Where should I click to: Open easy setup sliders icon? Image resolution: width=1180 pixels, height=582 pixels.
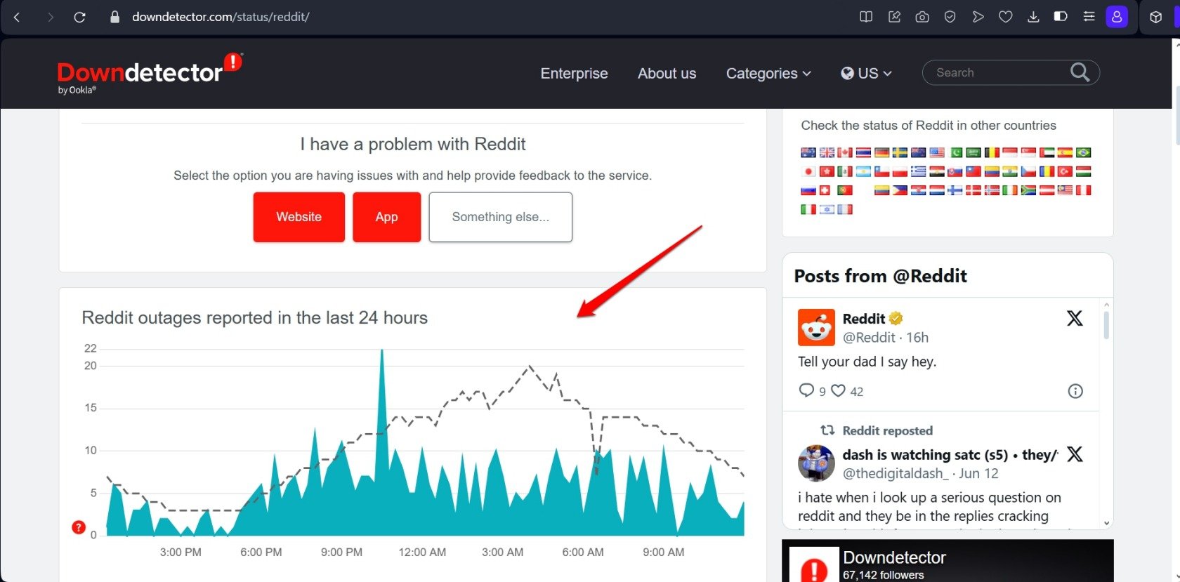coord(1089,16)
